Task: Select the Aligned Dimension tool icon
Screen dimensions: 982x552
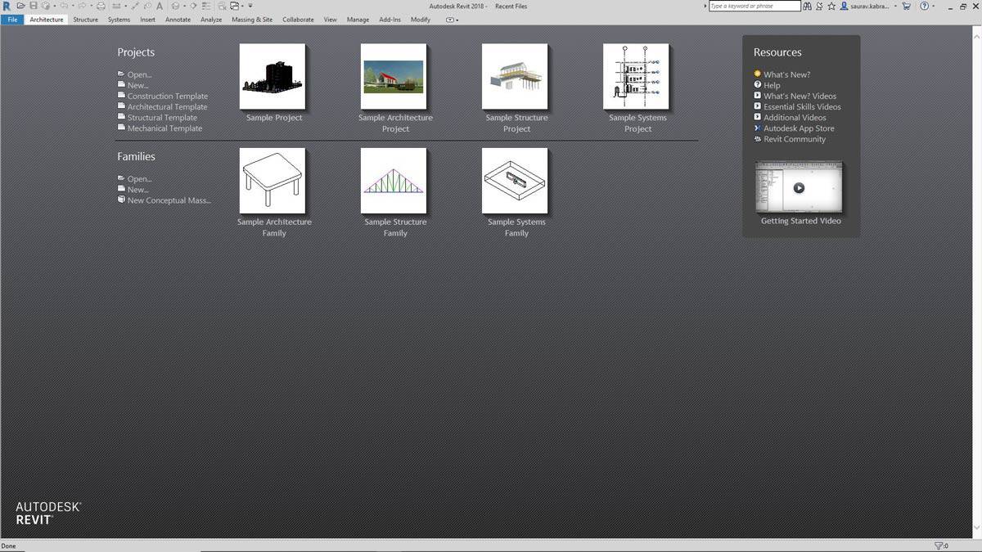Action: coord(134,6)
